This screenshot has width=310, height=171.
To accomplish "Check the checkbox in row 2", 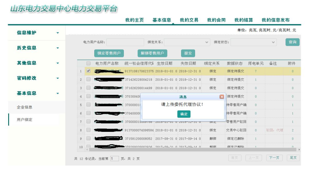I will pos(88,79).
